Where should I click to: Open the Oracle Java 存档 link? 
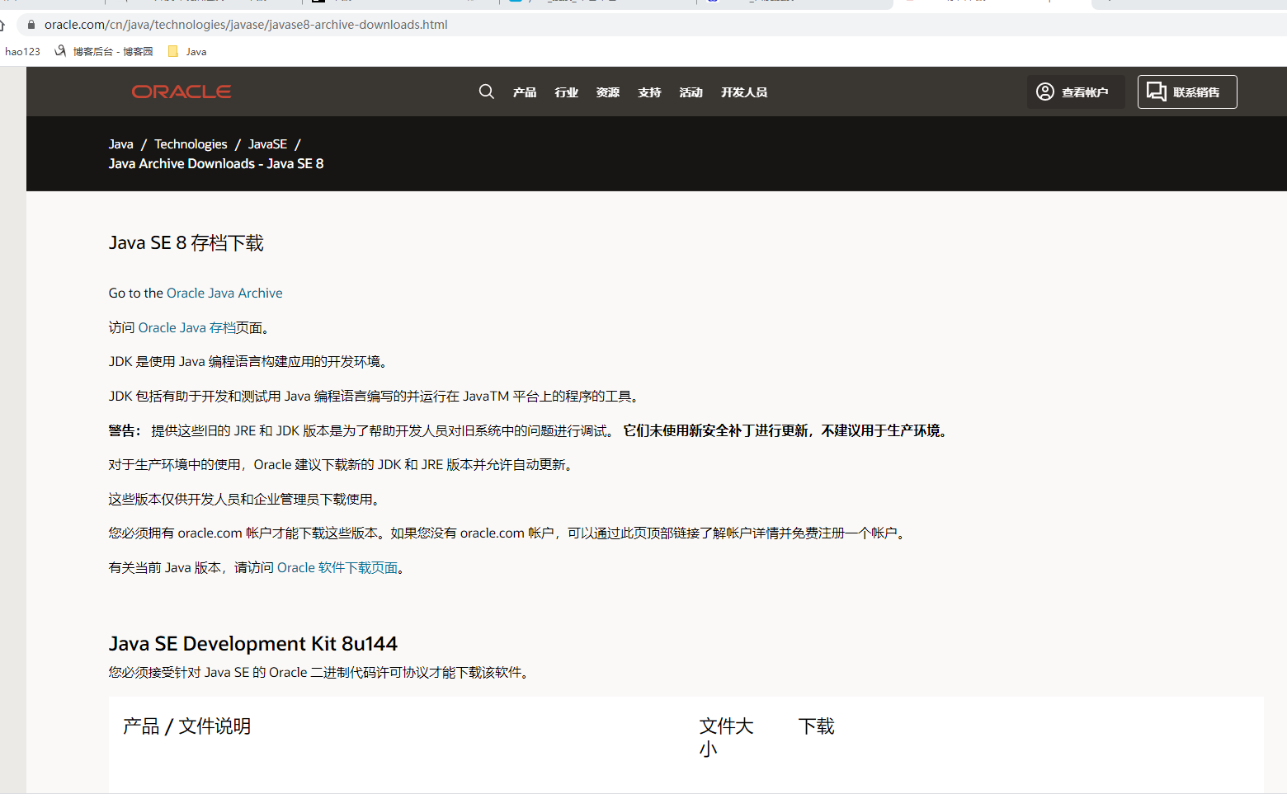[187, 327]
